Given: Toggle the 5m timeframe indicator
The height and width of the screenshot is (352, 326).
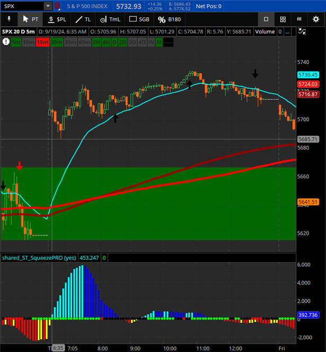Looking at the screenshot, I should click(16, 42).
